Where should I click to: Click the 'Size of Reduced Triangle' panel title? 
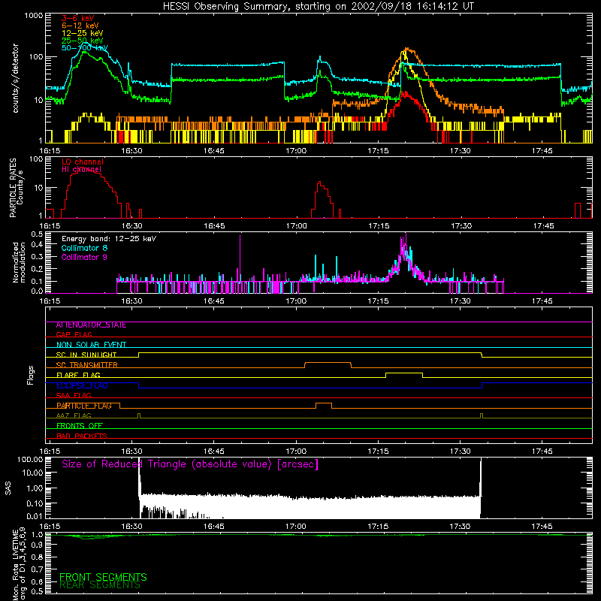(190, 464)
